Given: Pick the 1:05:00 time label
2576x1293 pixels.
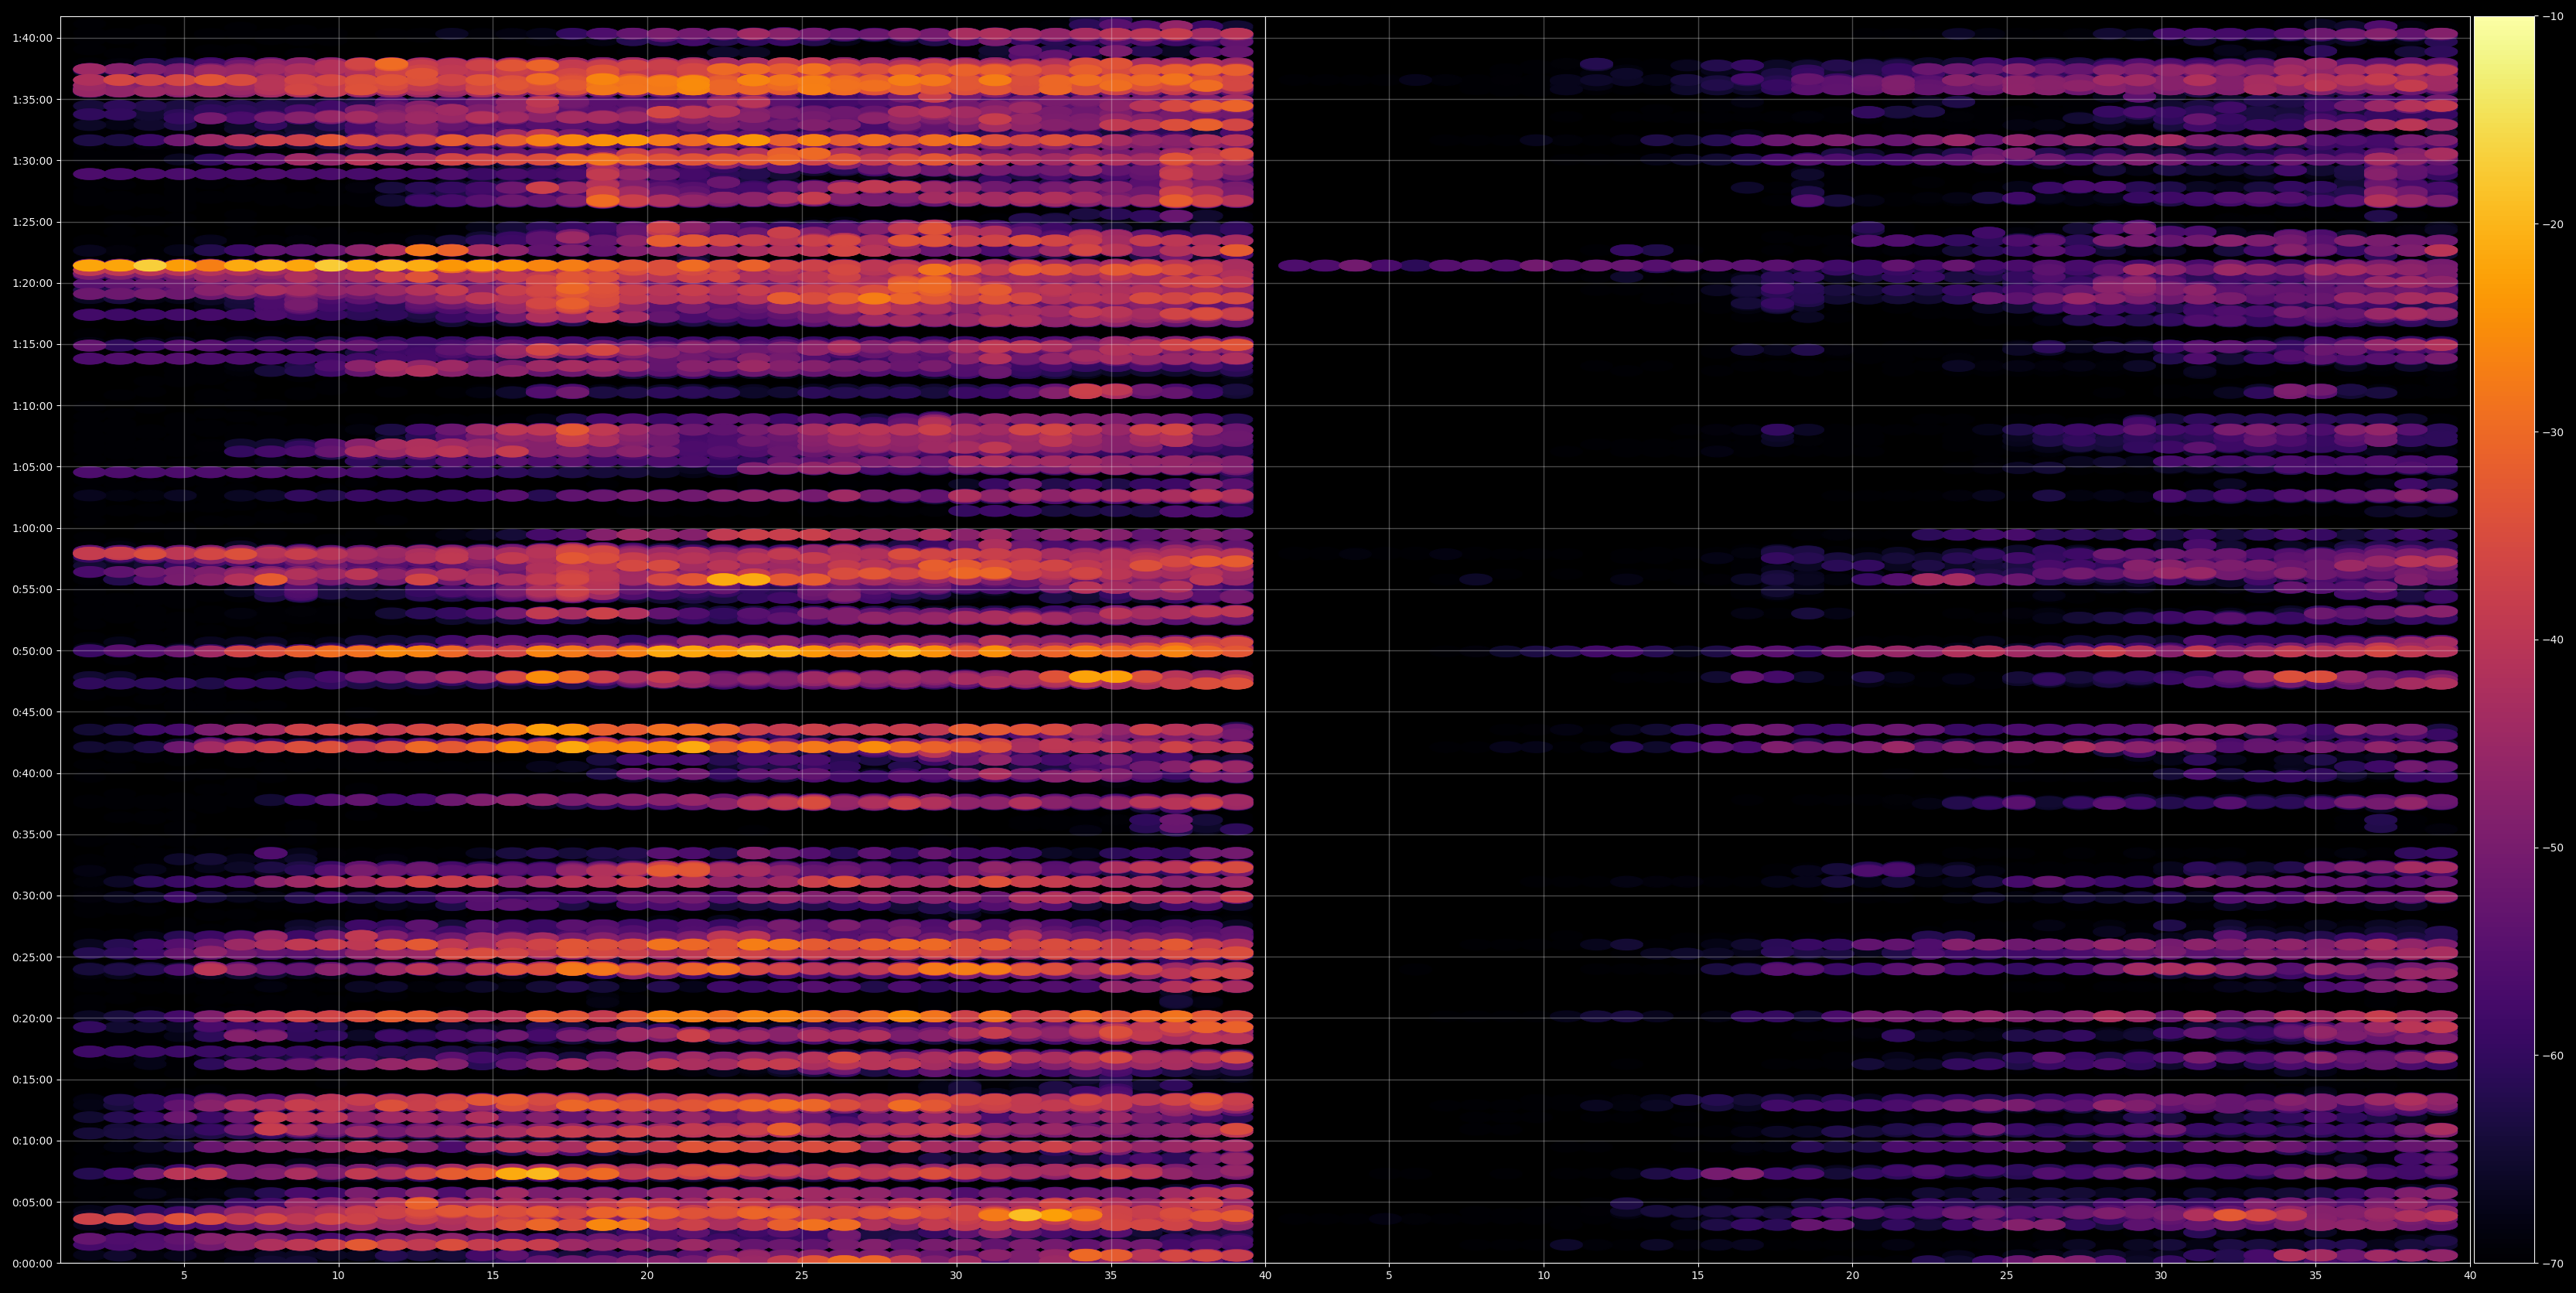Looking at the screenshot, I should coord(32,467).
